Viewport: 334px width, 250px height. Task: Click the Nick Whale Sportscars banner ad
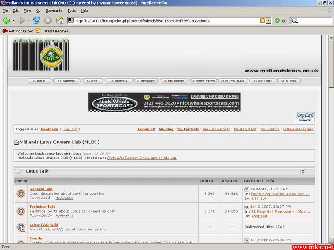(164, 102)
